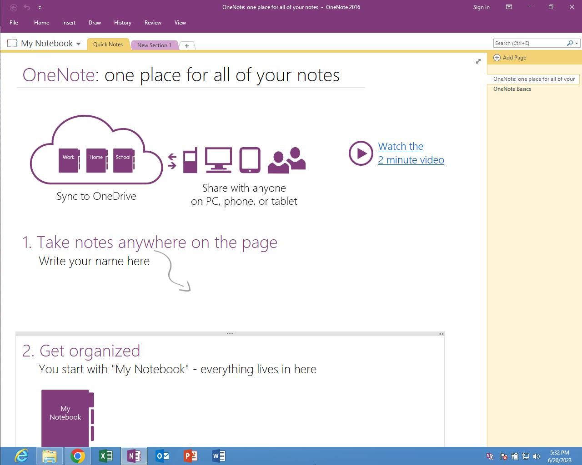Open PowerPoint from the taskbar
The height and width of the screenshot is (465, 582).
[191, 456]
